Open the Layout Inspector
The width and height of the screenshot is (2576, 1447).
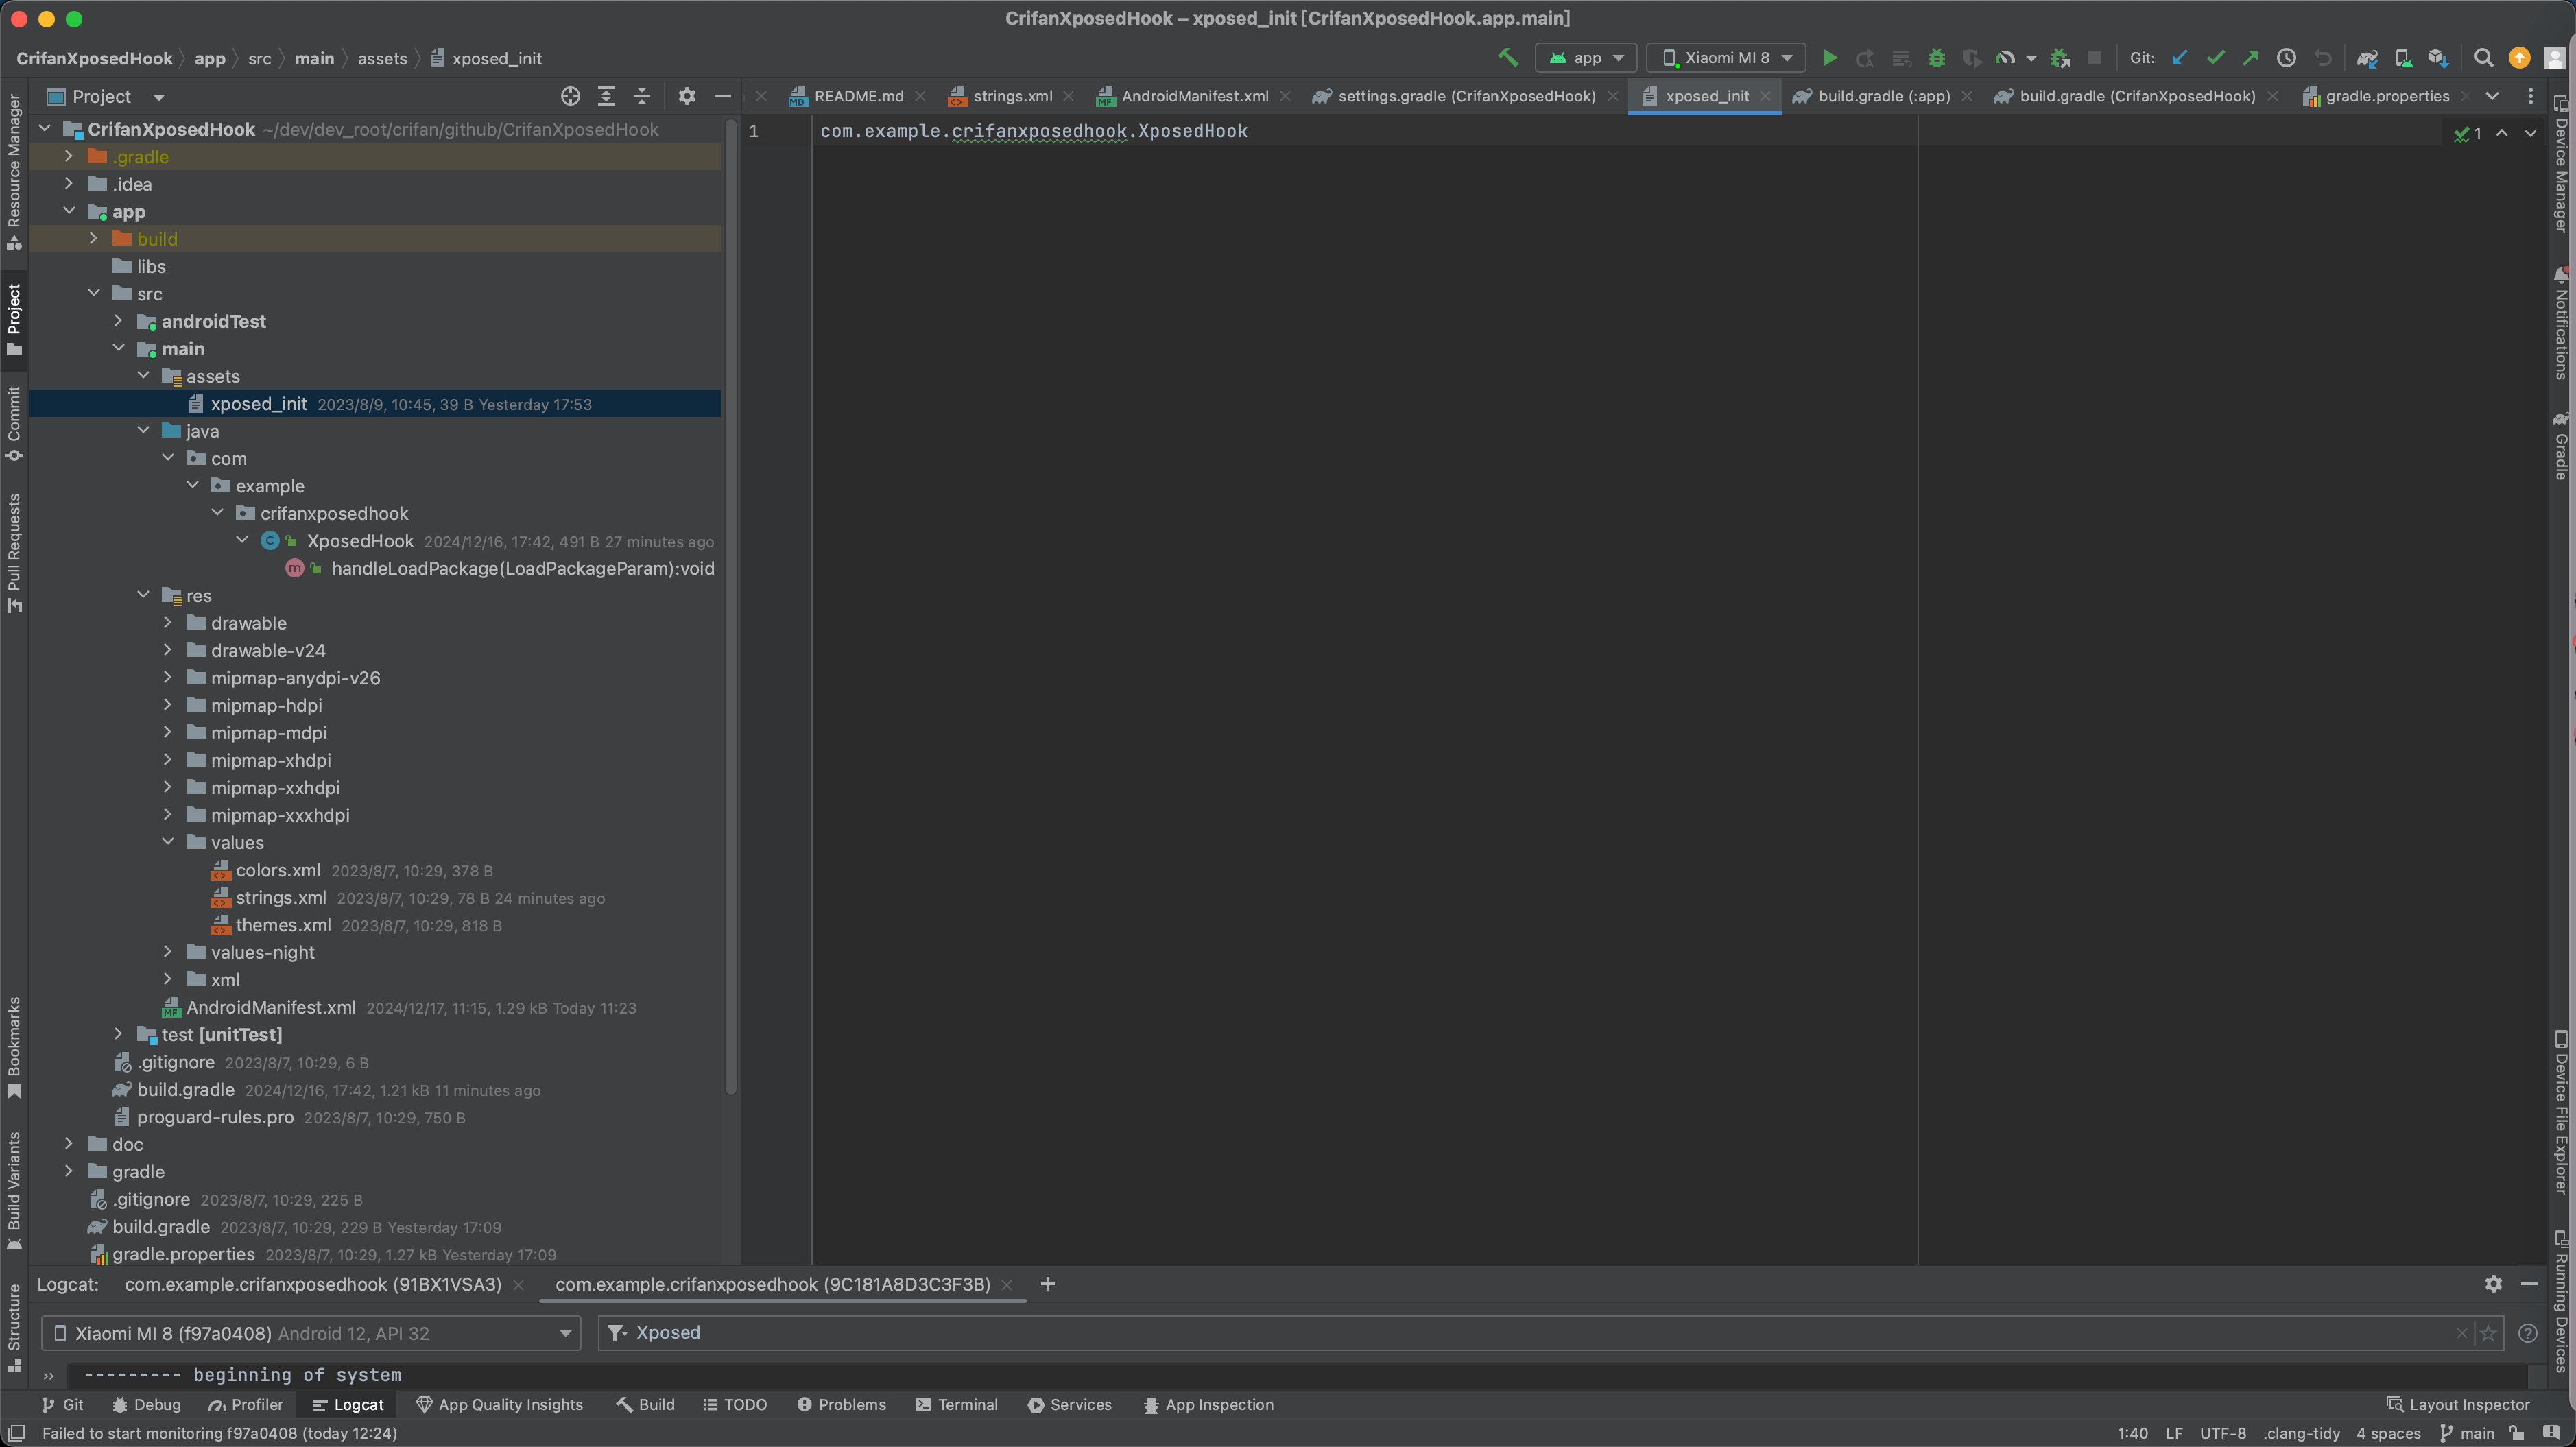2458,1405
